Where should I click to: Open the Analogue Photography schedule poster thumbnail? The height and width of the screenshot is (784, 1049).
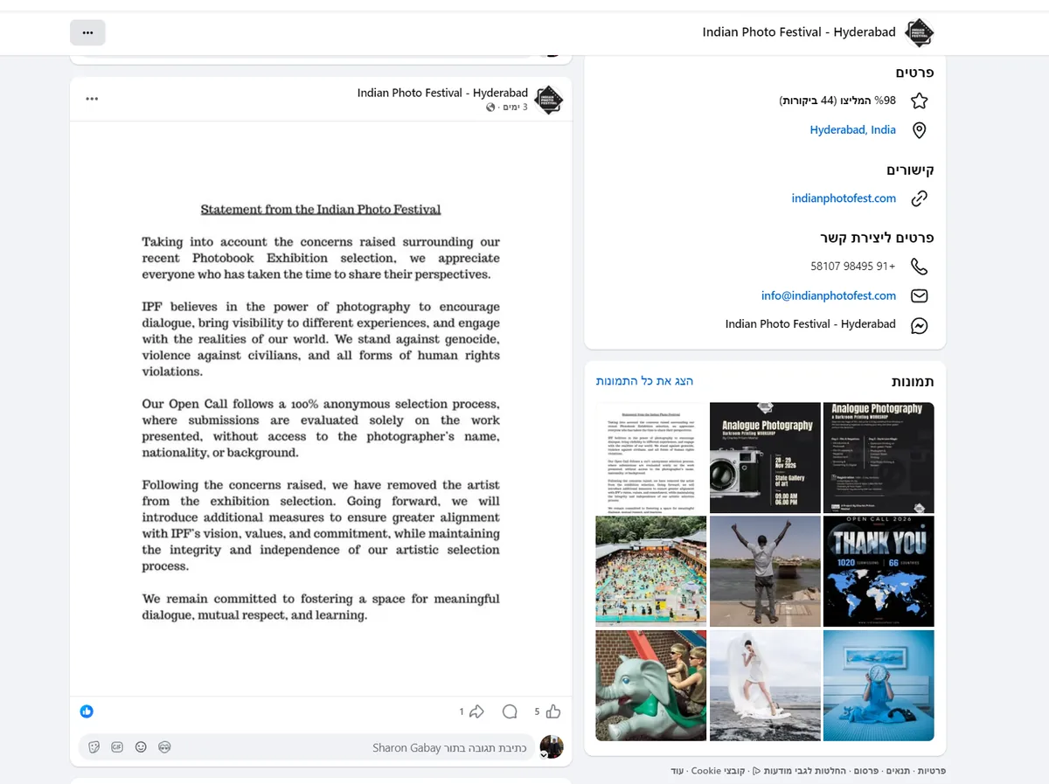pos(879,457)
